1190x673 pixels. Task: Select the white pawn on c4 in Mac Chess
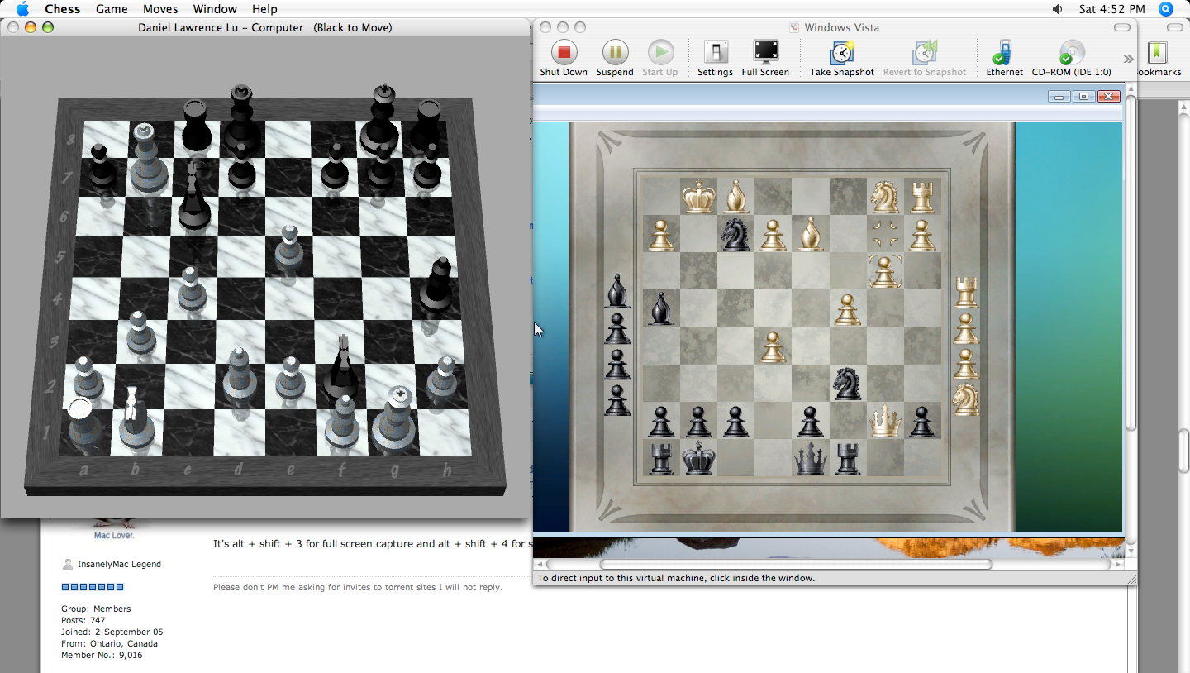coord(191,289)
